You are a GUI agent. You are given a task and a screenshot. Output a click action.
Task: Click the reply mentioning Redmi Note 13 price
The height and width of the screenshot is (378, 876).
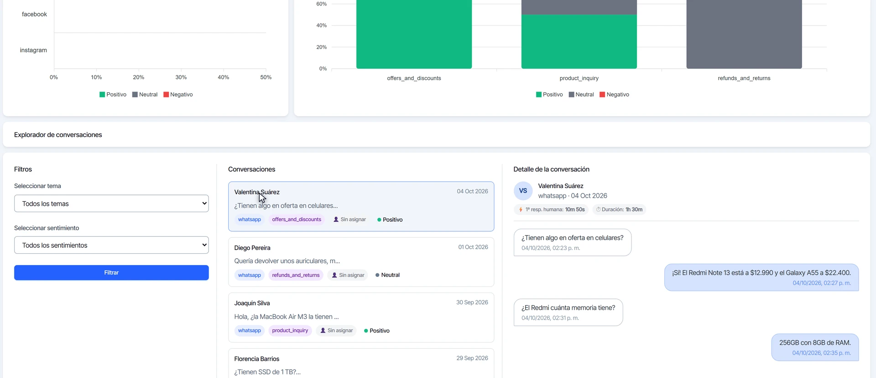[761, 277]
